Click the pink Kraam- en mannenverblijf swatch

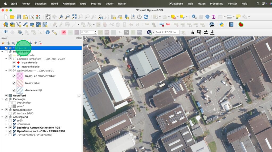pos(20,76)
